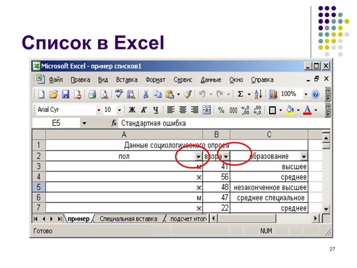Toggle italic with the К button
Image resolution: width=357 pixels, height=268 pixels.
point(144,110)
